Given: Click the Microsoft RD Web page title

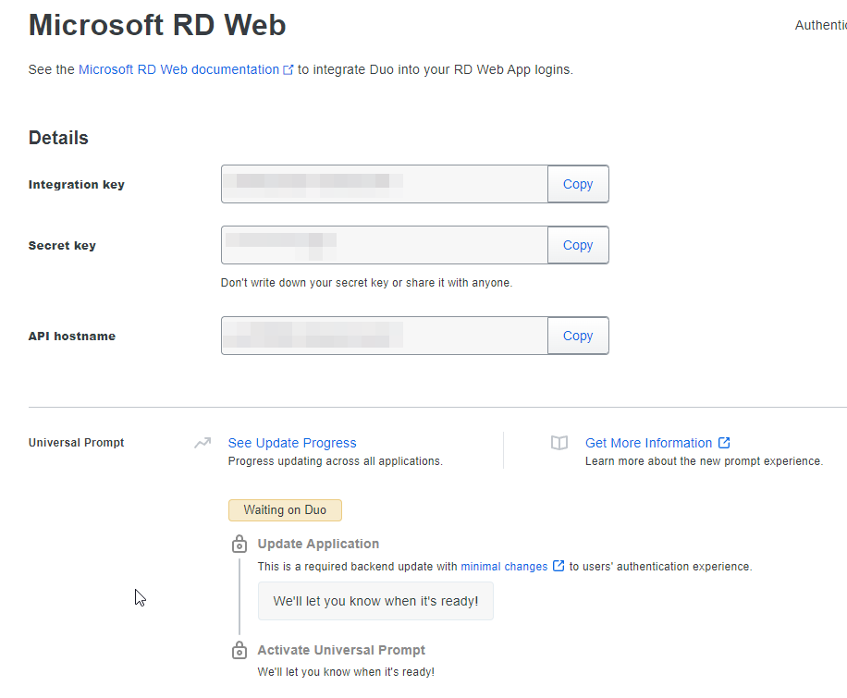Looking at the screenshot, I should (x=157, y=25).
